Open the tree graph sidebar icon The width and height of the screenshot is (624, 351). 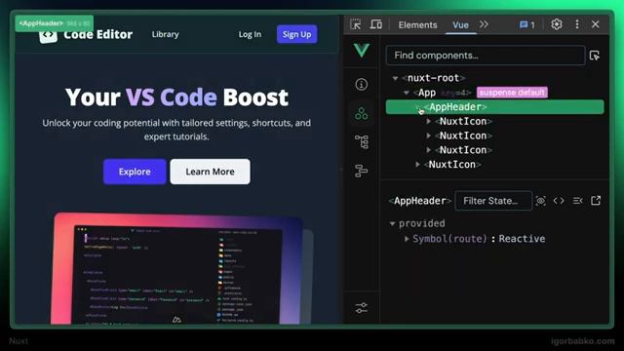point(362,141)
